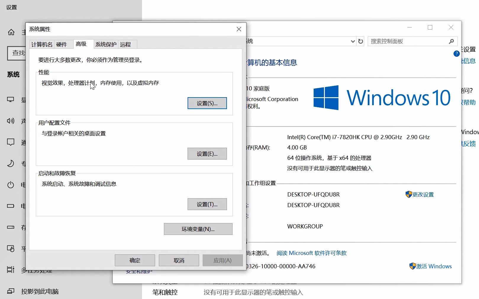This screenshot has height=299, width=479.
Task: Open 更改设置 link
Action: coord(423,194)
